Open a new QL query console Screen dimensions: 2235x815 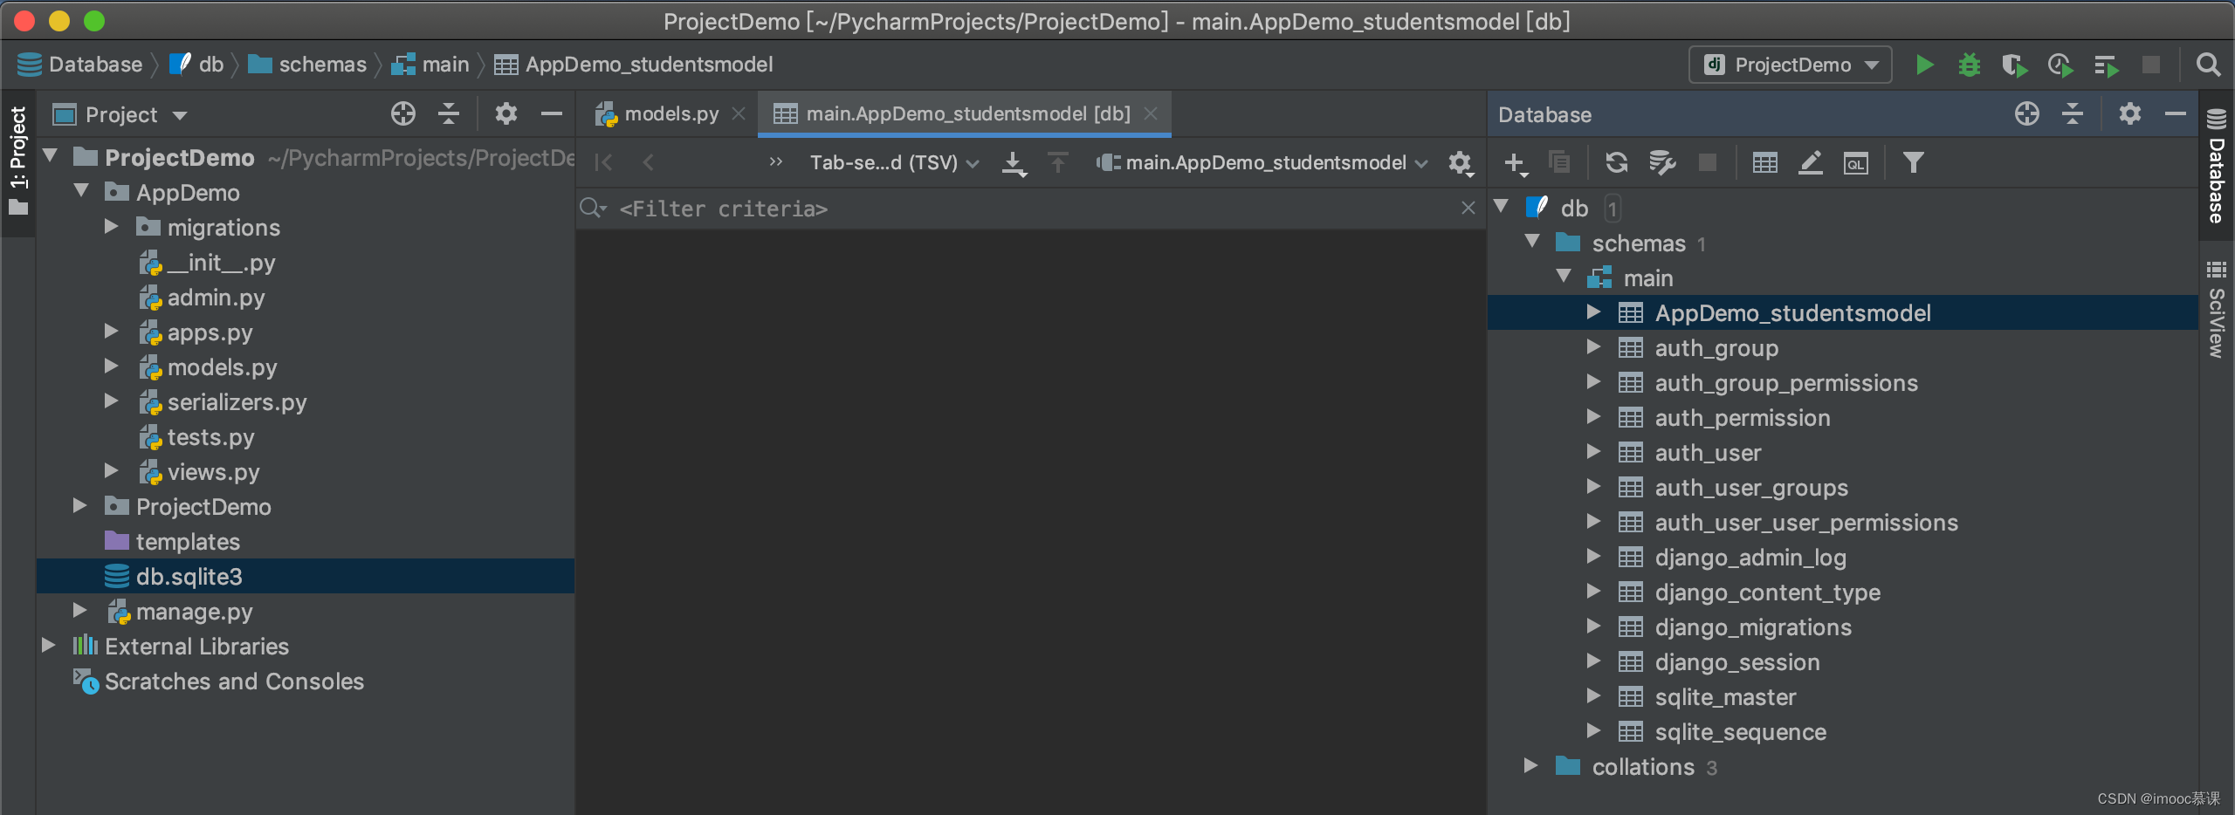pos(1856,162)
